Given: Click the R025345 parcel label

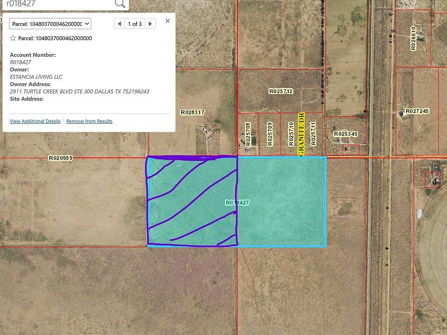Looking at the screenshot, I should (x=345, y=134).
